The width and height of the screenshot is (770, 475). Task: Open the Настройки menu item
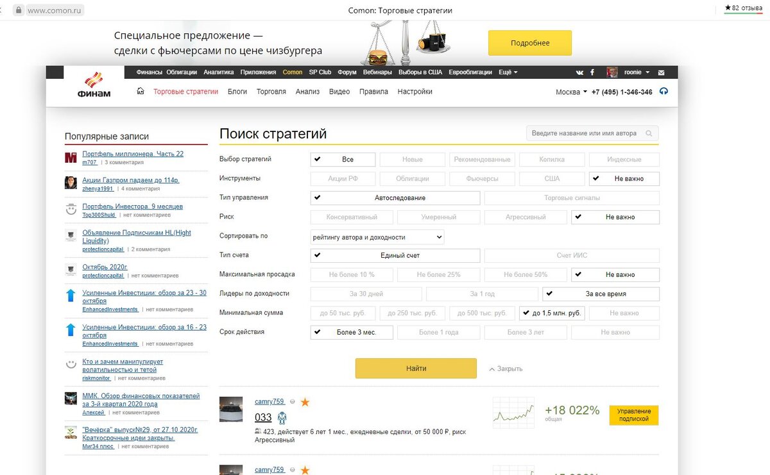tap(415, 92)
